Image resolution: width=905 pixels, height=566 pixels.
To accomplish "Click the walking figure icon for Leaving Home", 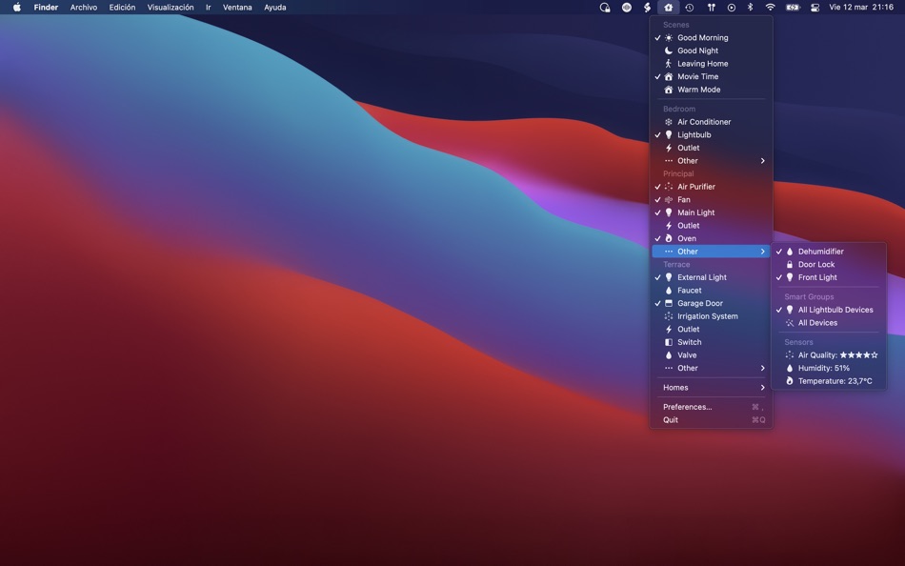I will tap(669, 64).
